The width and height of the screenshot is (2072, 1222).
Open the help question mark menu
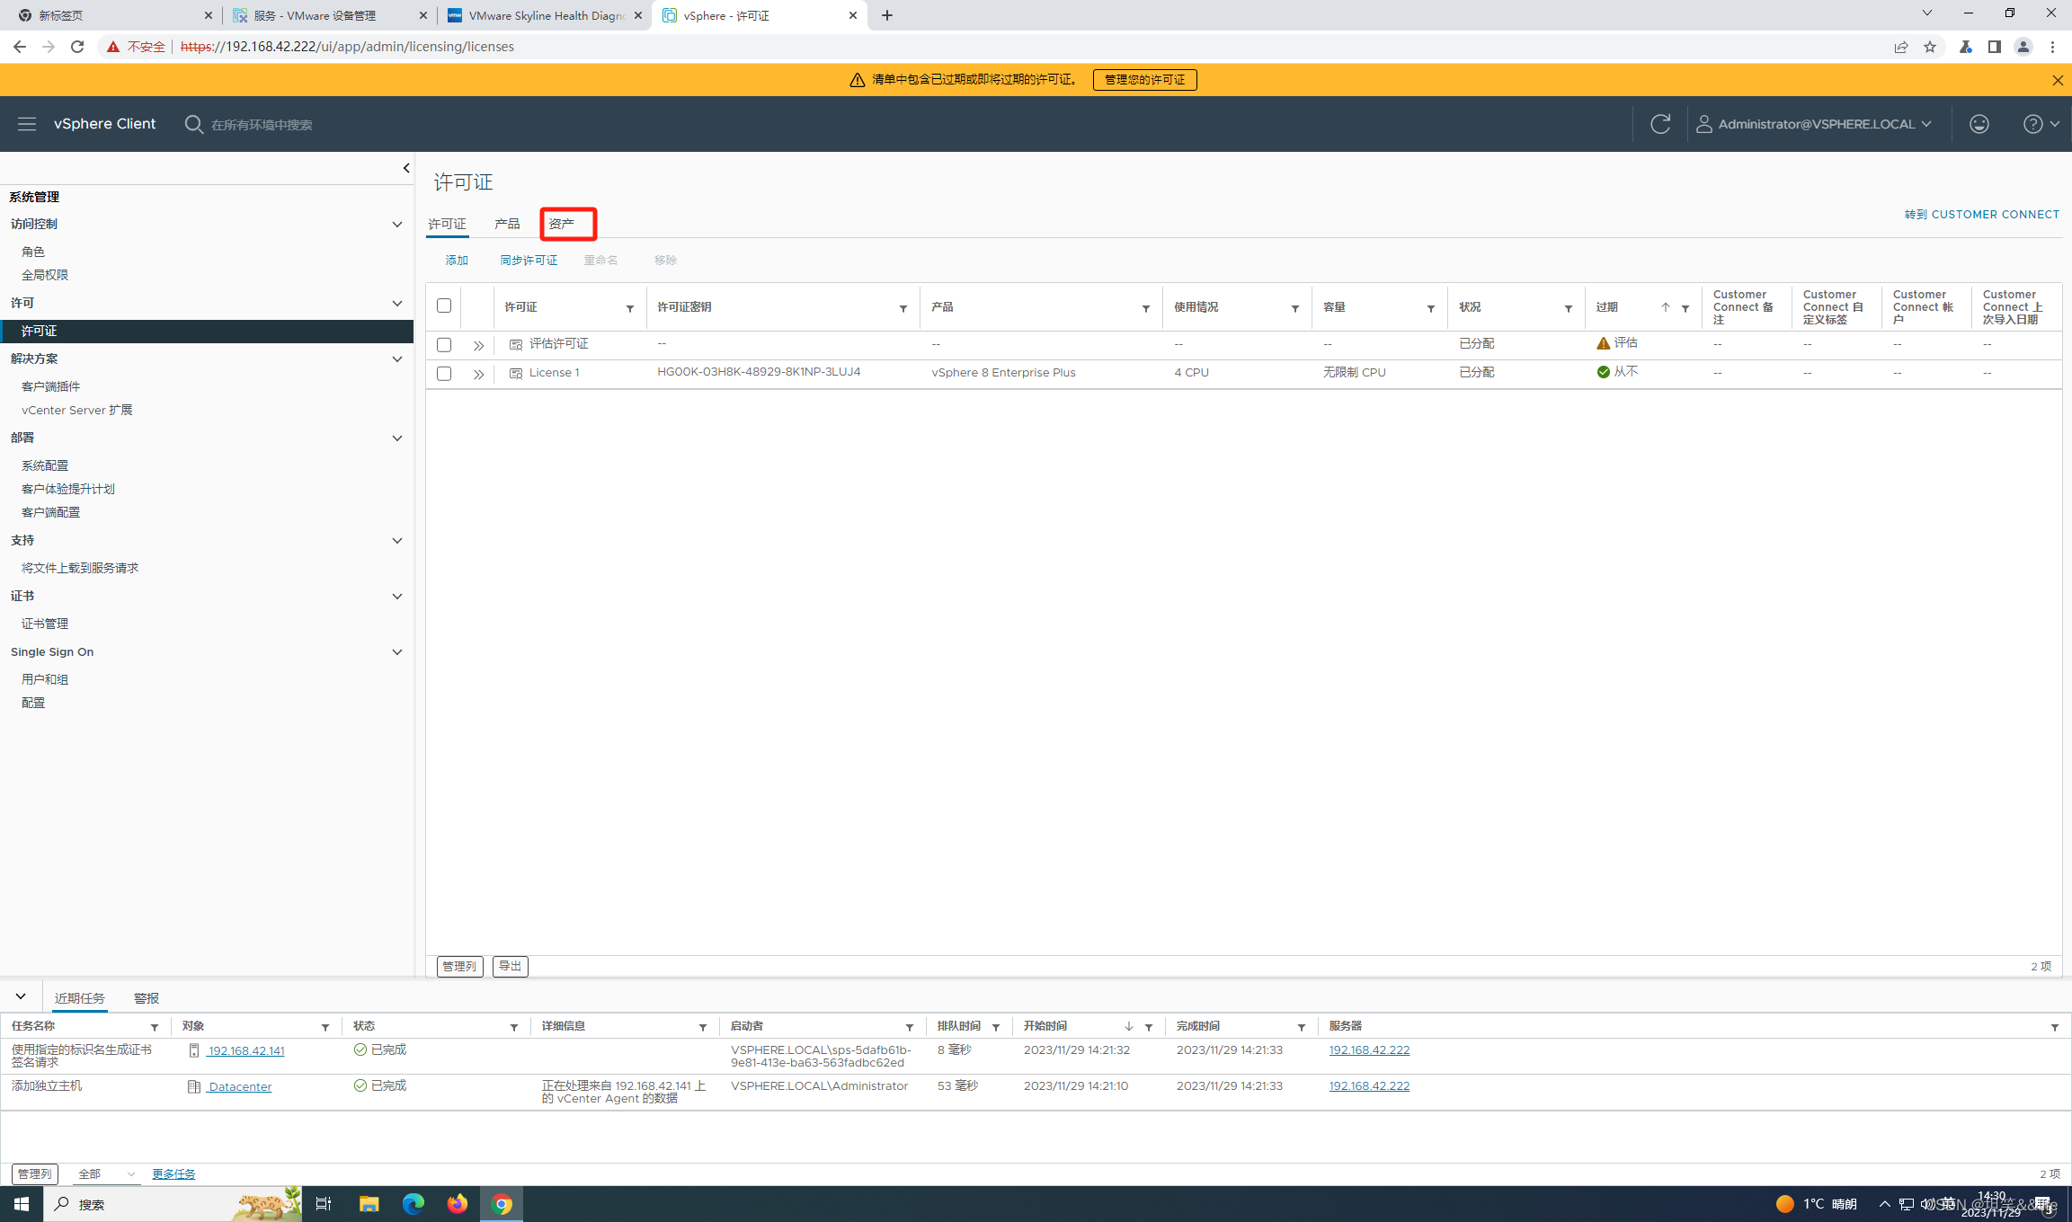[x=2041, y=124]
